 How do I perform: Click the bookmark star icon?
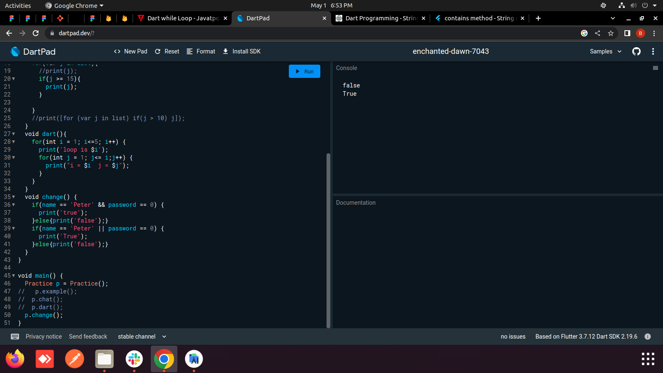tap(611, 33)
